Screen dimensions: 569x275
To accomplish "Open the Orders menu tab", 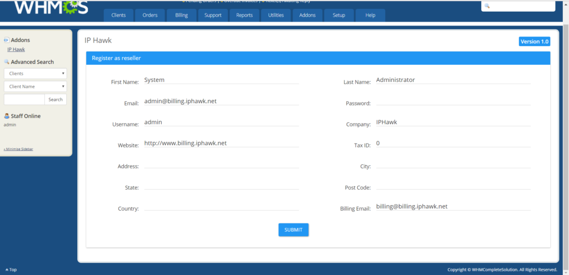I will (150, 15).
